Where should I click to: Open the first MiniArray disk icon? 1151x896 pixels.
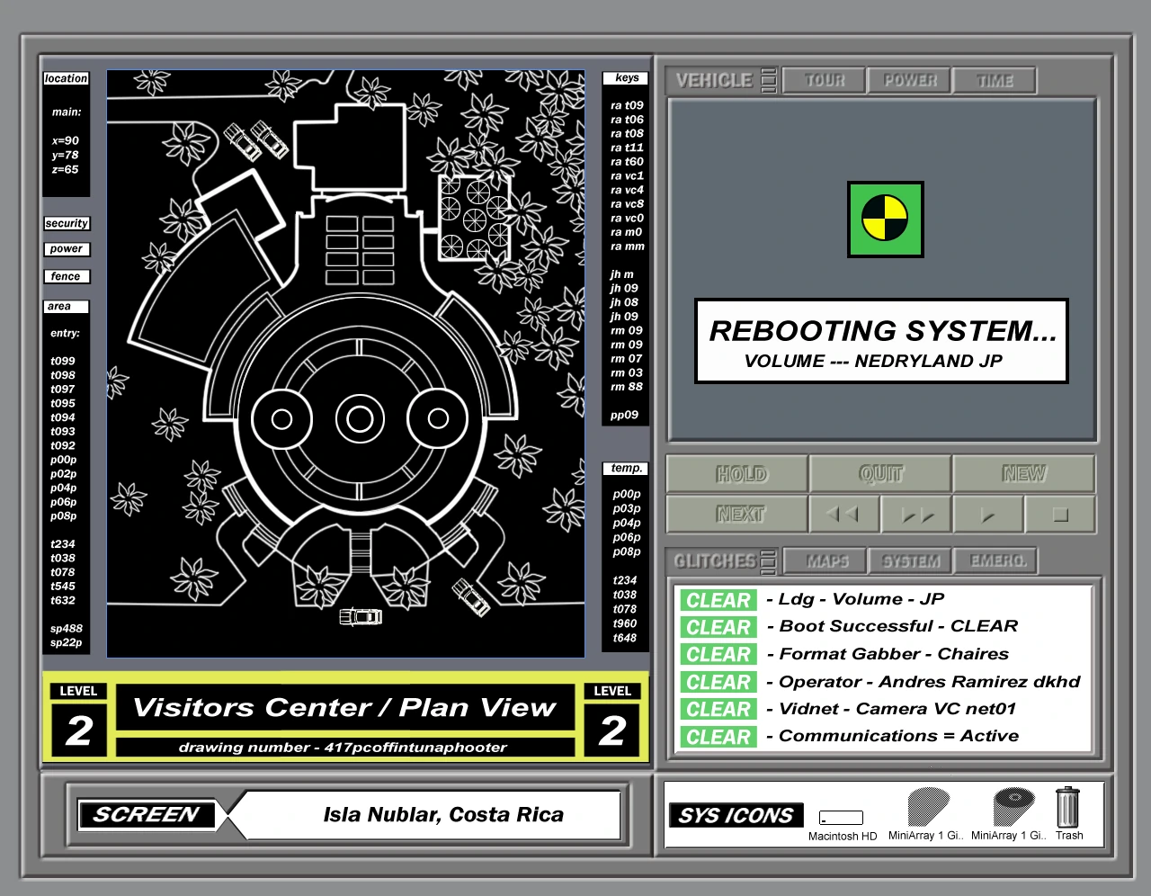pyautogui.click(x=927, y=807)
